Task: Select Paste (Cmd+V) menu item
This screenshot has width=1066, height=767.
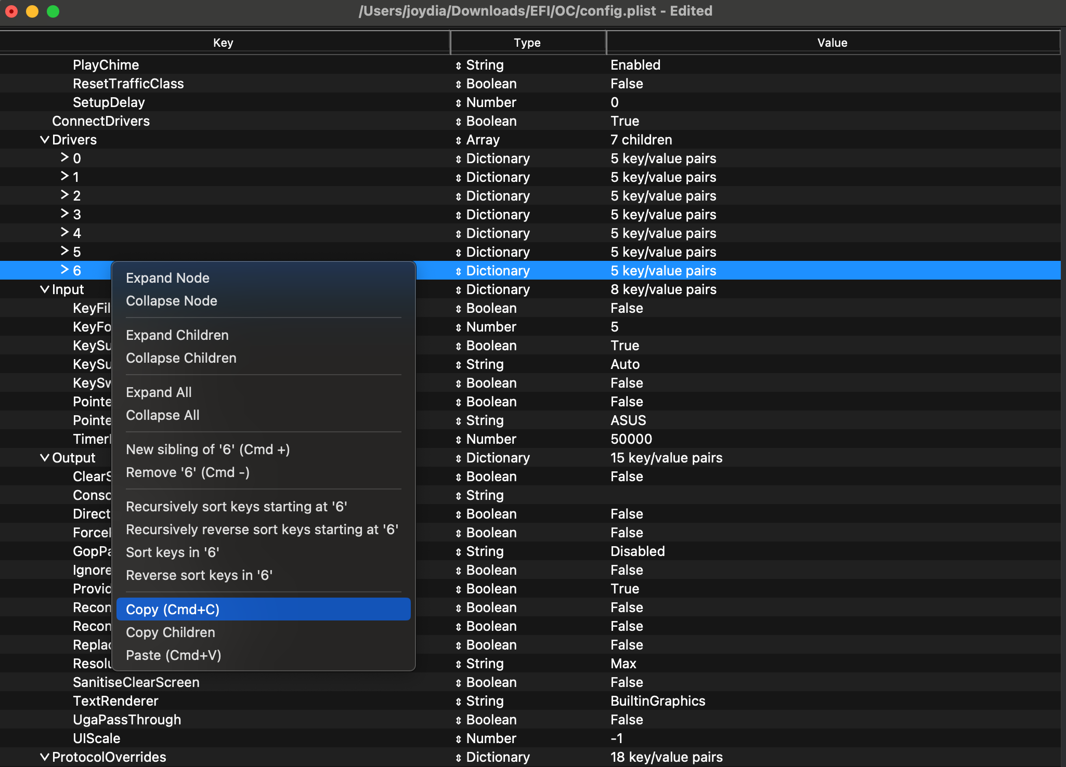Action: click(x=263, y=655)
